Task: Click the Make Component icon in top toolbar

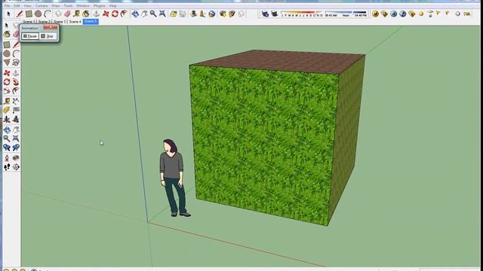Action: pyautogui.click(x=58, y=14)
